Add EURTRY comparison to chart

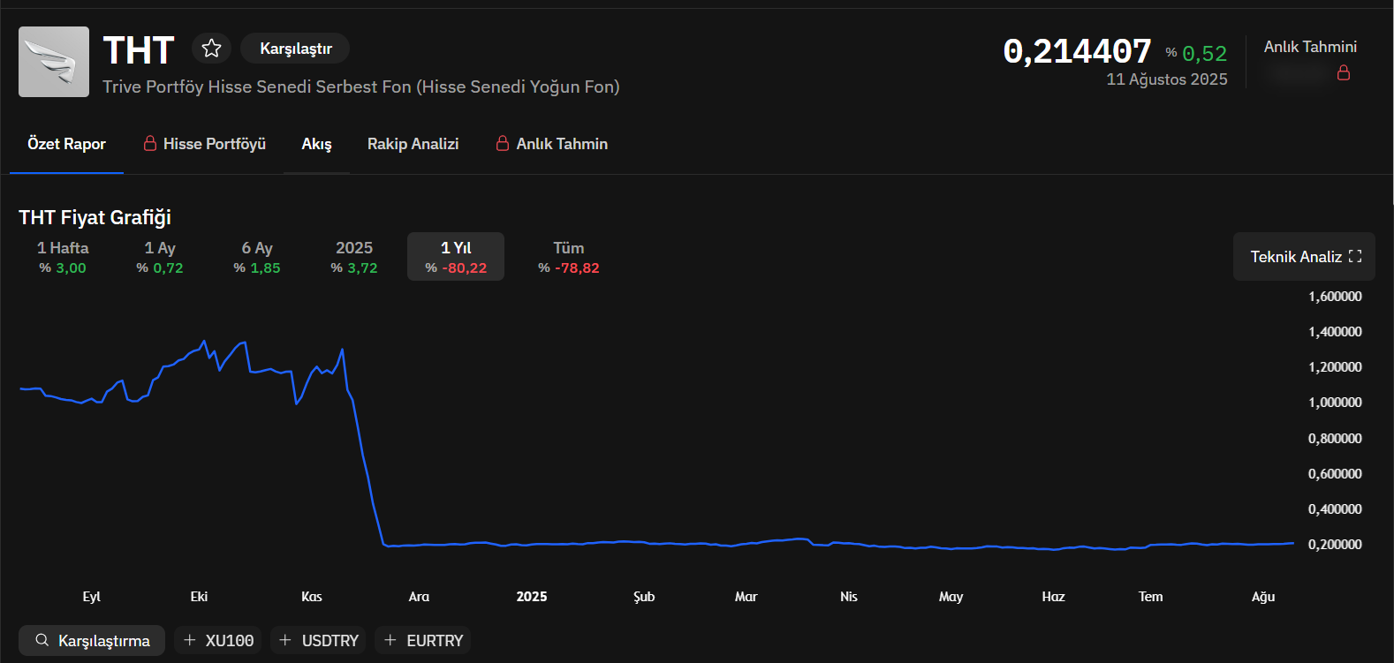pyautogui.click(x=423, y=641)
